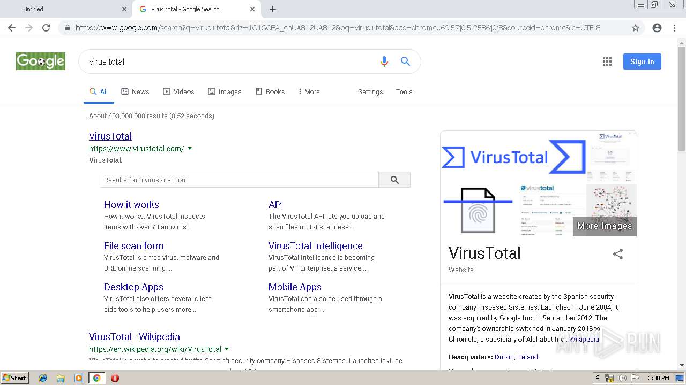The width and height of the screenshot is (686, 385).
Task: Open the VirusTotal Intelligence sitelink
Action: click(316, 246)
